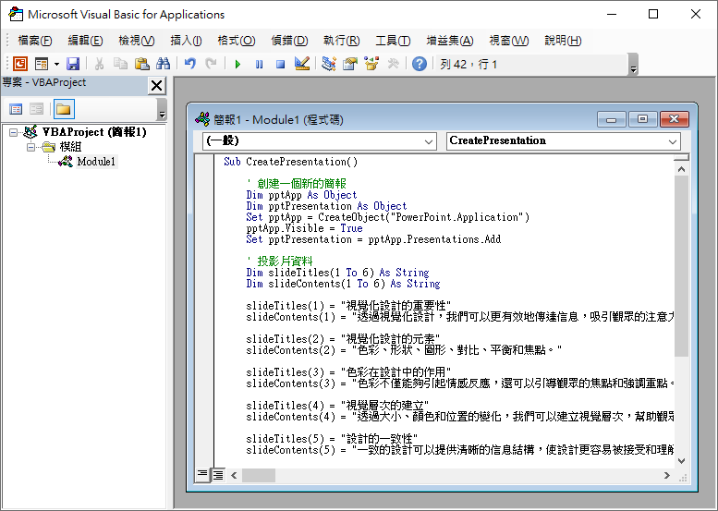
Task: Open the 偵錯(D) menu
Action: [x=289, y=41]
